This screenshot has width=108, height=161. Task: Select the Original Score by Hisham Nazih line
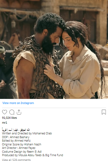click(x=22, y=144)
